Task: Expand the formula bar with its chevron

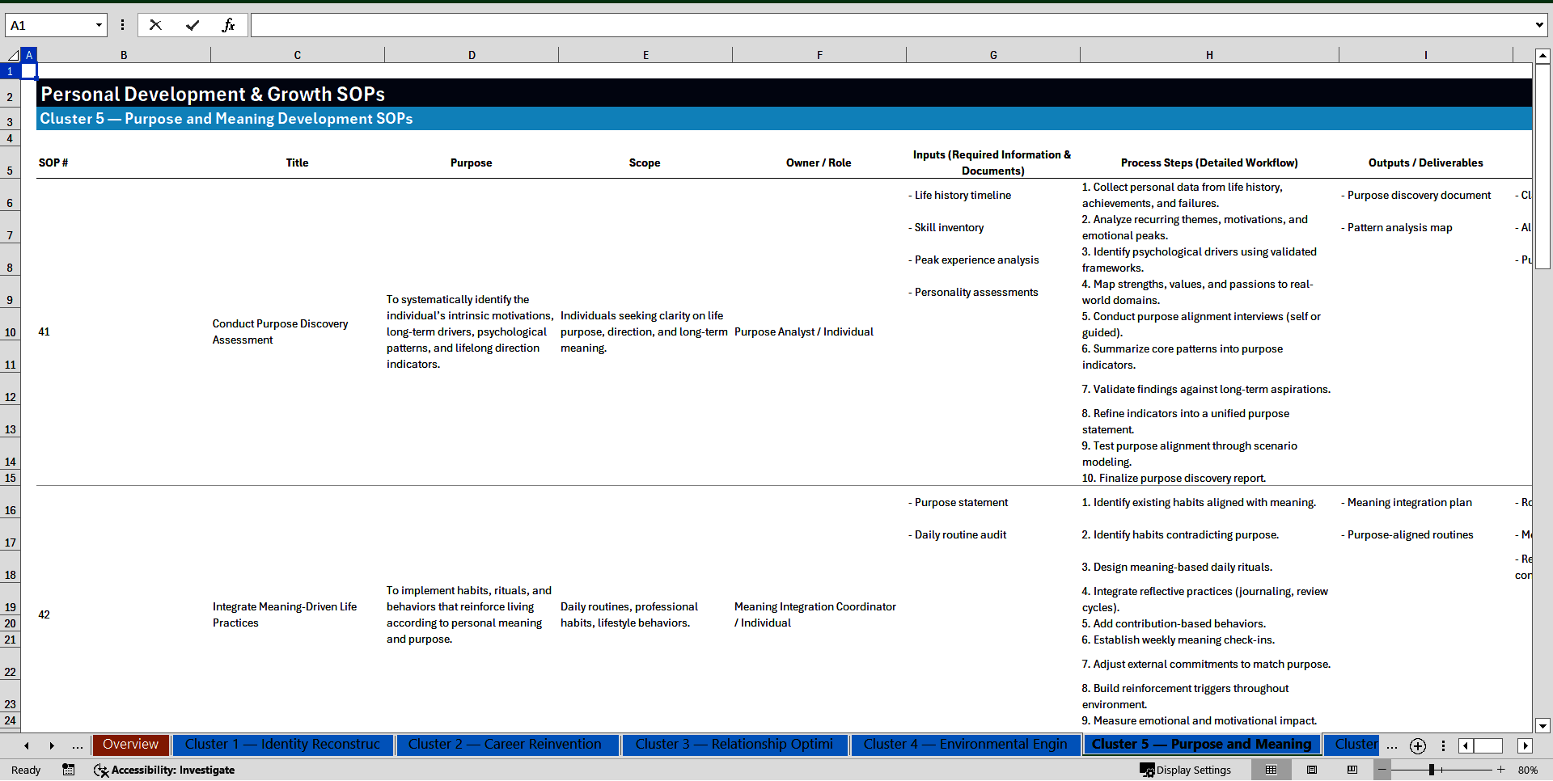Action: (1541, 25)
